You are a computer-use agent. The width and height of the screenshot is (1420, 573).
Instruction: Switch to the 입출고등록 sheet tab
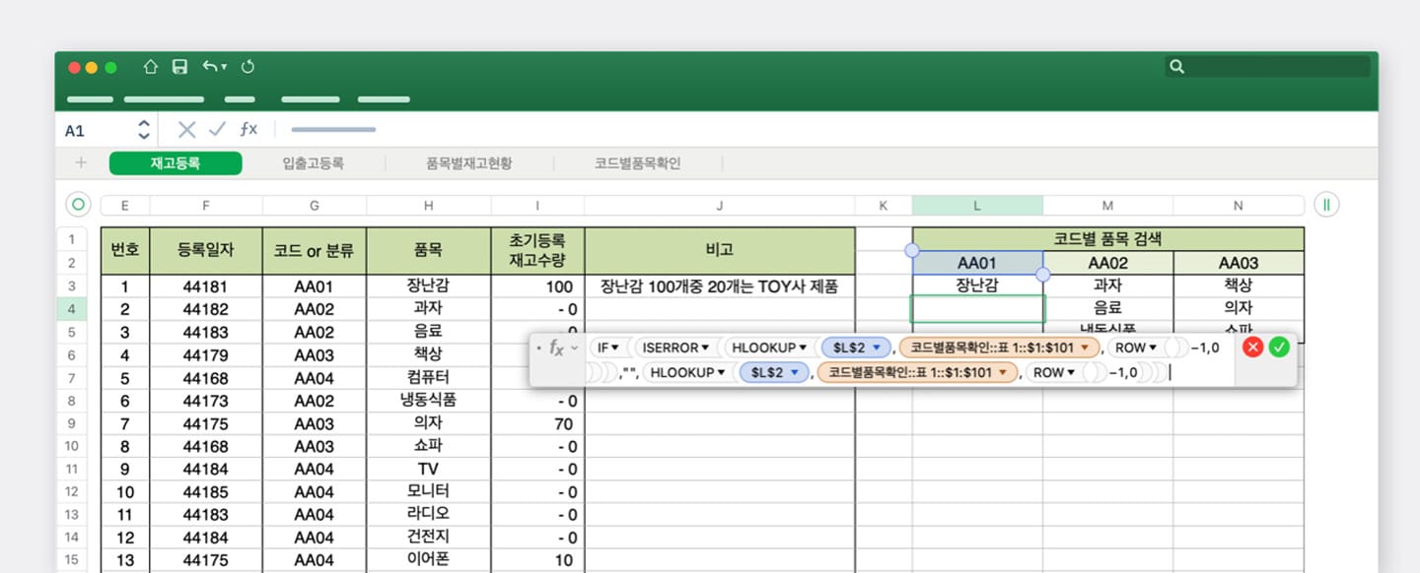[x=313, y=163]
